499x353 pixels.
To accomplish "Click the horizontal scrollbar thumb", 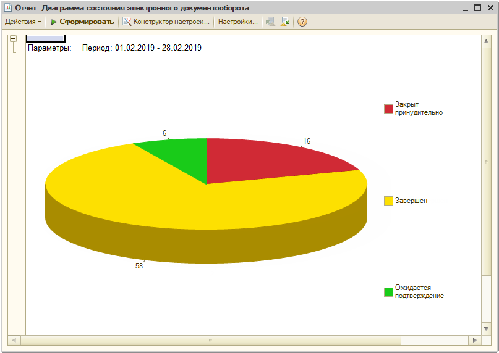I will pyautogui.click(x=211, y=340).
